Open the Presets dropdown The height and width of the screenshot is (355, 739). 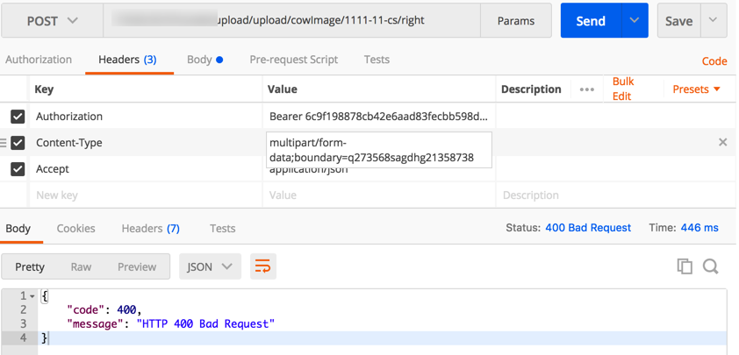click(696, 89)
